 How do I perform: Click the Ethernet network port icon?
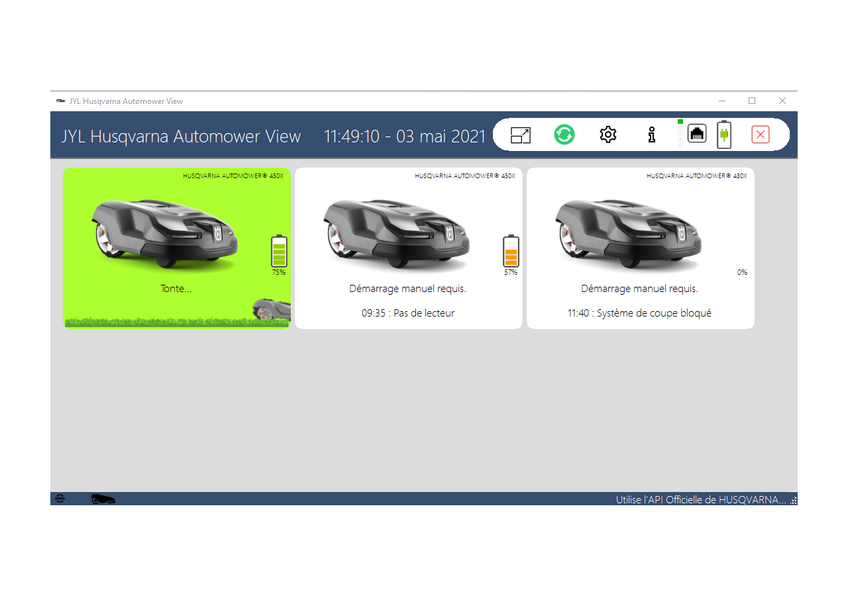pyautogui.click(x=697, y=134)
